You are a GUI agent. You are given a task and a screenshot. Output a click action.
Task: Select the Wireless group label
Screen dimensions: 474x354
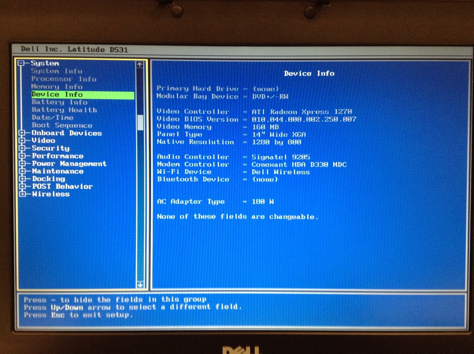click(51, 194)
